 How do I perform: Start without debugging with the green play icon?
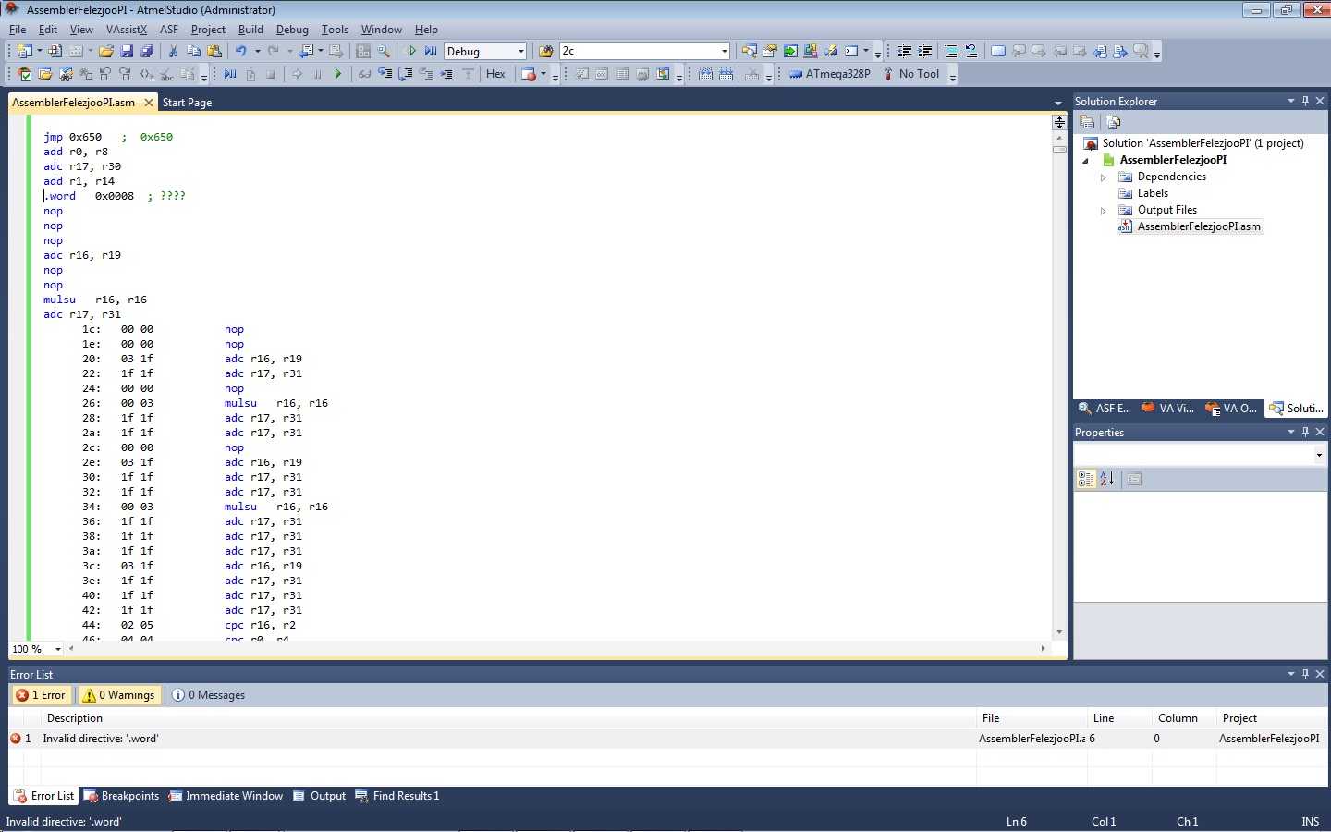point(411,52)
